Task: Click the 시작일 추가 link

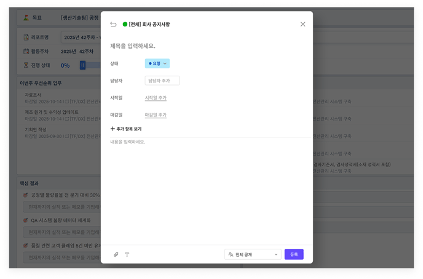Action: point(156,98)
